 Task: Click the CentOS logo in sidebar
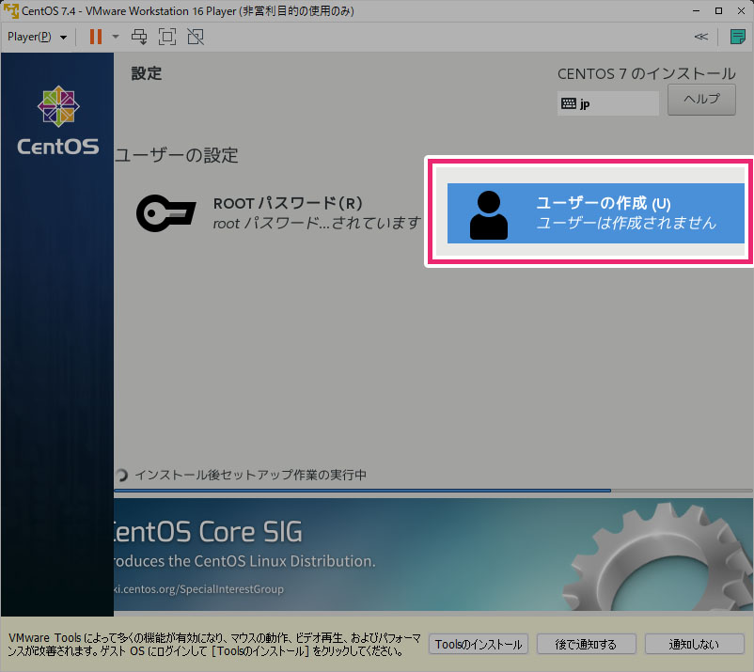[57, 120]
